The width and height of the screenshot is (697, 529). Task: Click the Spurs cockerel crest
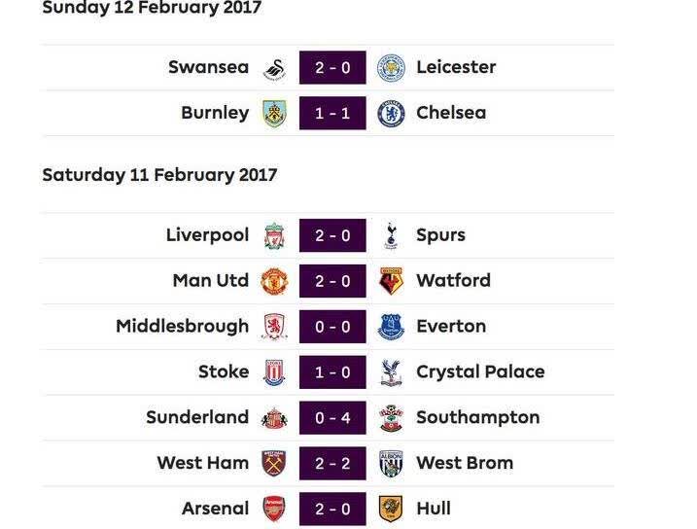[391, 235]
